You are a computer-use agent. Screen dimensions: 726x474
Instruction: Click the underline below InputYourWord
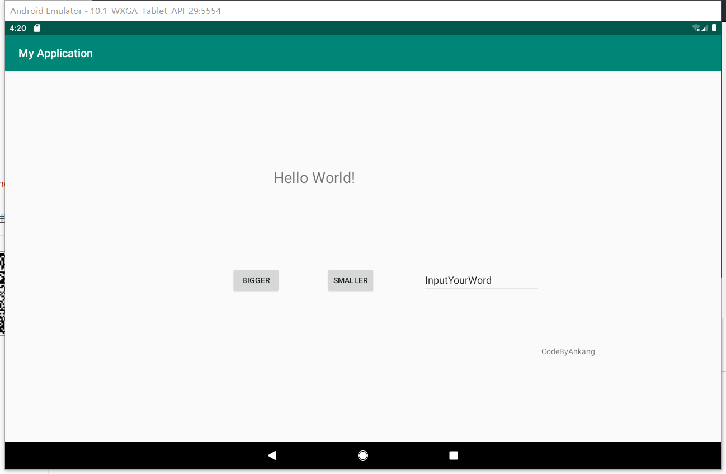[481, 287]
